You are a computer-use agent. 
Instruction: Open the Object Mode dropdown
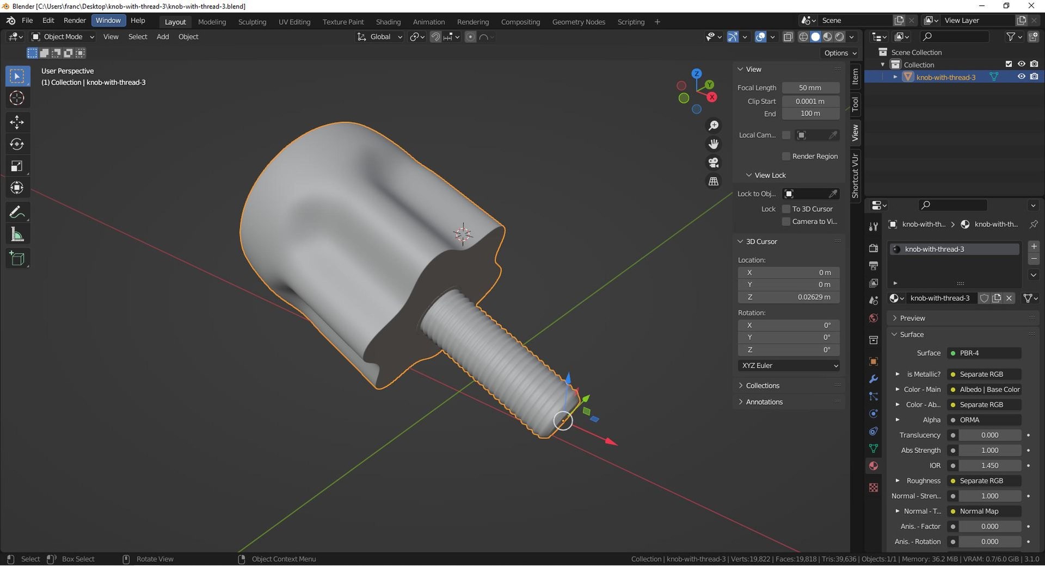pos(63,37)
